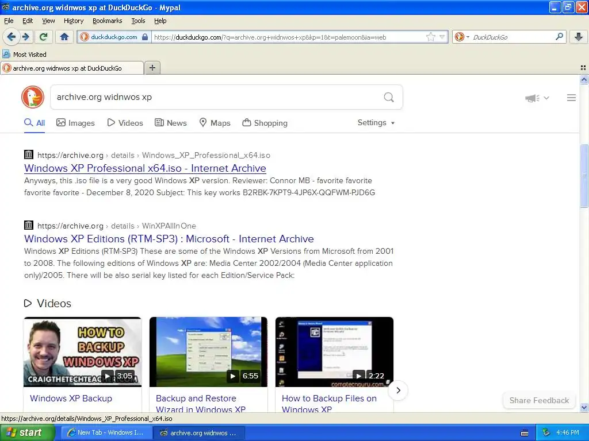This screenshot has height=441, width=589.
Task: Choose search engine via DuckDuckGo icon dropdown
Action: point(462,37)
